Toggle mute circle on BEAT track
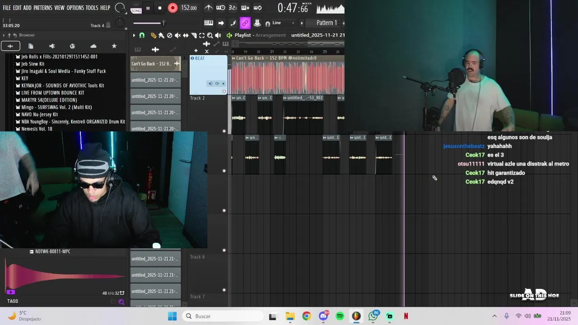The image size is (578, 325). pos(224,92)
